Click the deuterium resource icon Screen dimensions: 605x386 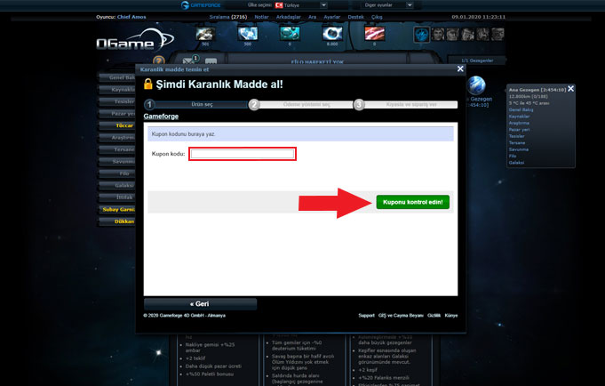290,34
